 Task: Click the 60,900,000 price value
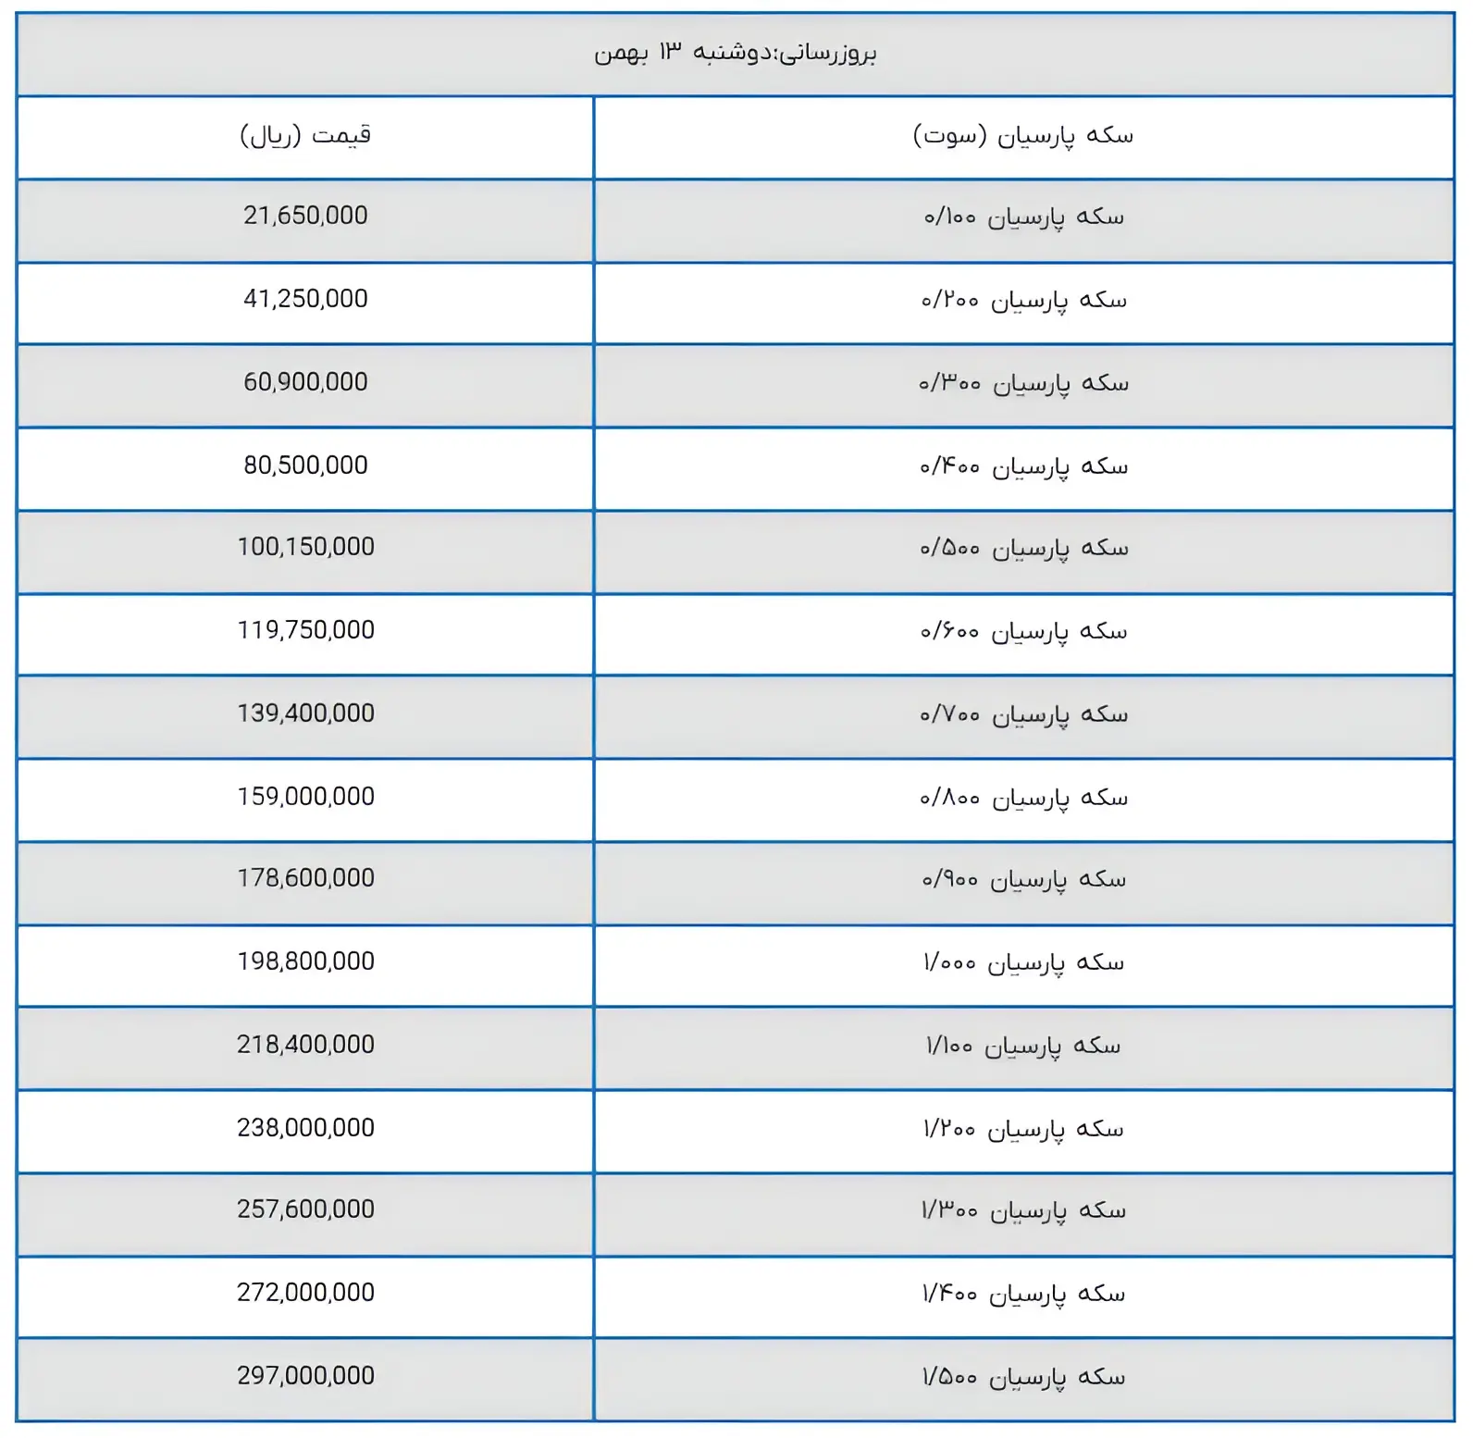point(305,382)
